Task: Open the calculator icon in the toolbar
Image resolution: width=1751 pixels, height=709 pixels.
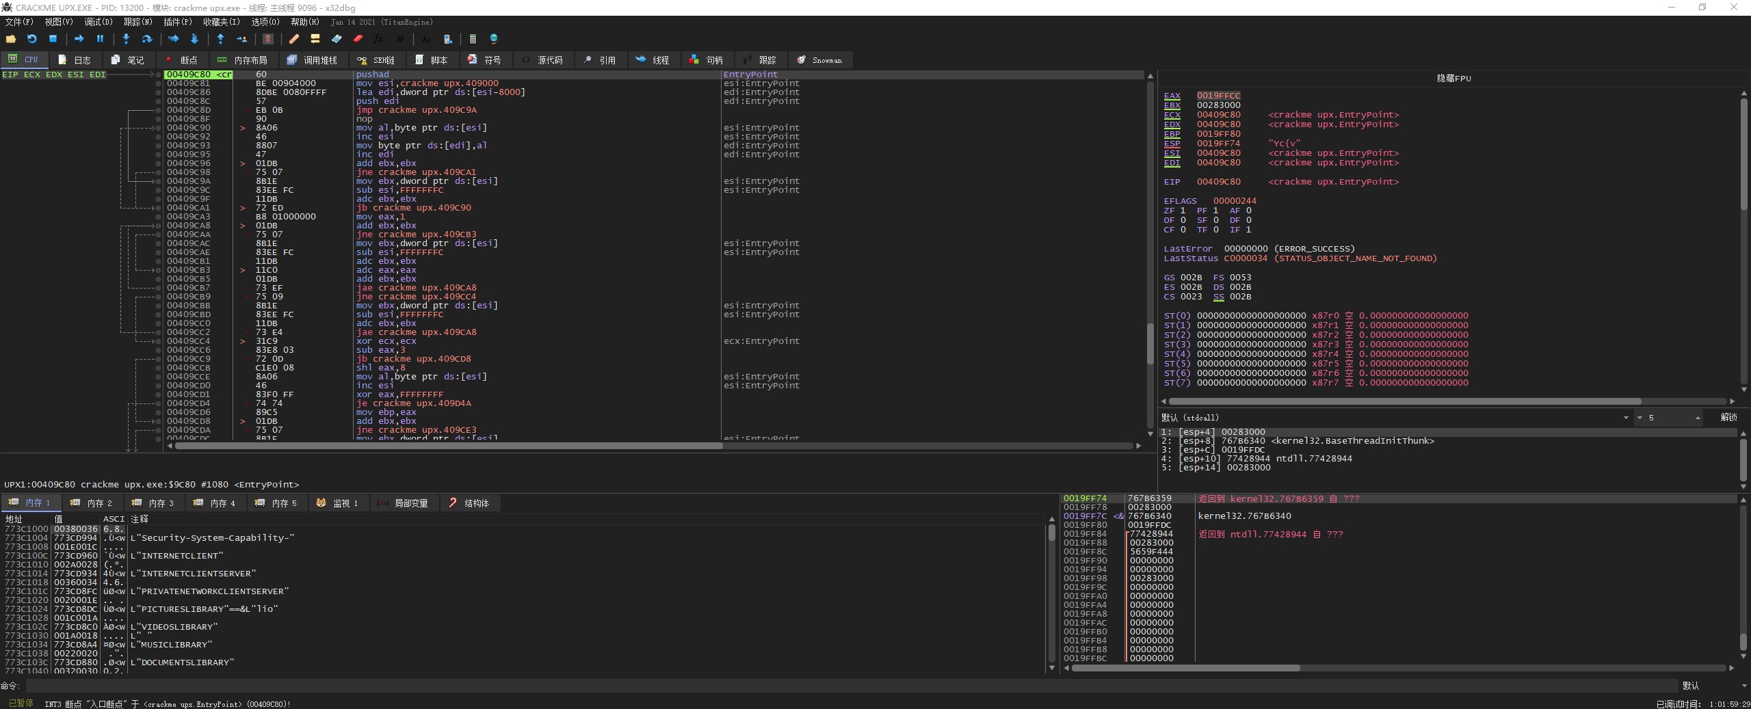Action: tap(472, 40)
